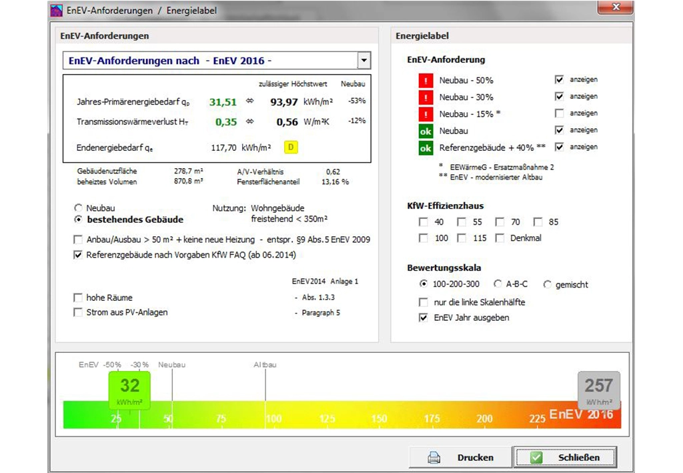Click the gray 257 kWh/m² scale marker

pos(598,388)
